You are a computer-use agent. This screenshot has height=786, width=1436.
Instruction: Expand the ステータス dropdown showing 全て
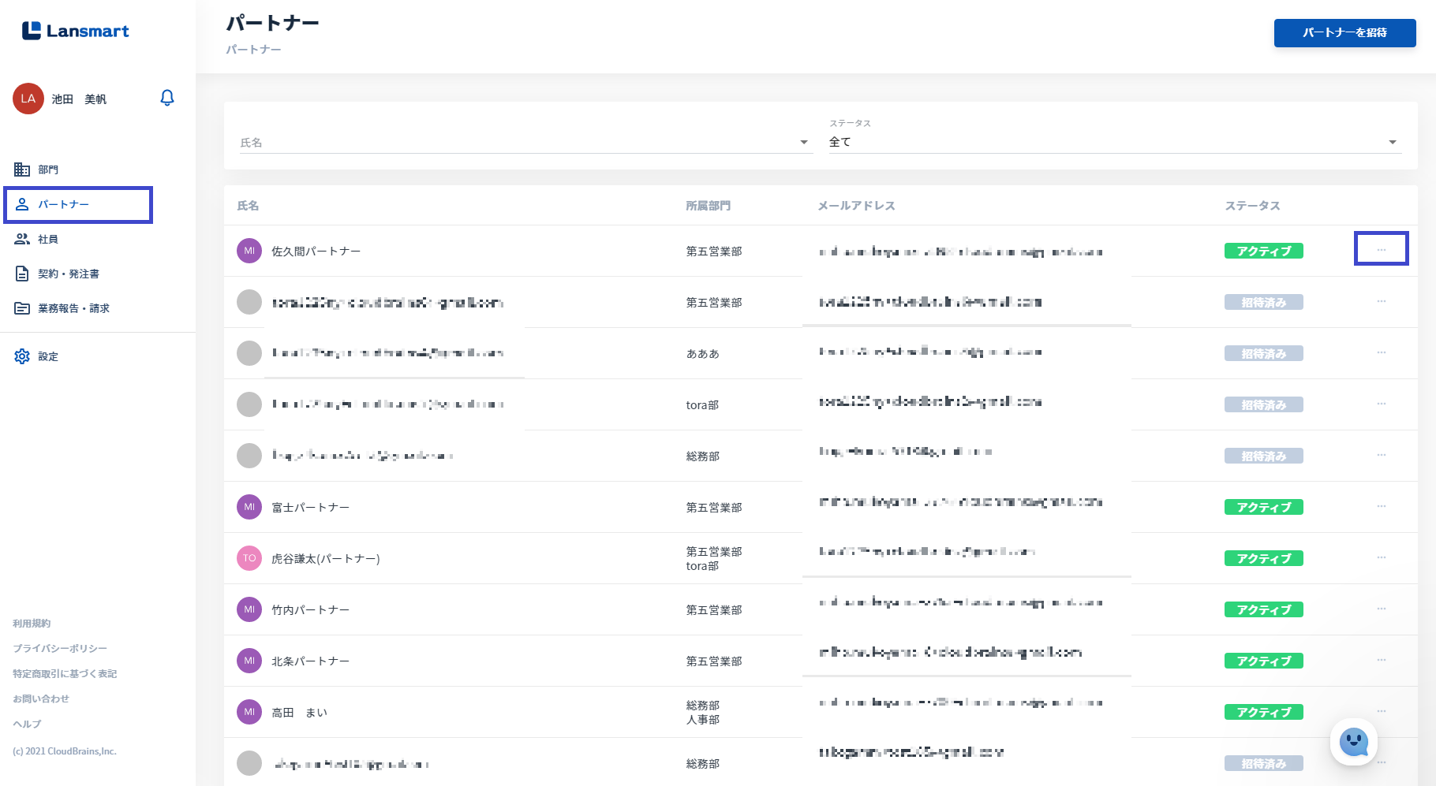(x=1115, y=142)
